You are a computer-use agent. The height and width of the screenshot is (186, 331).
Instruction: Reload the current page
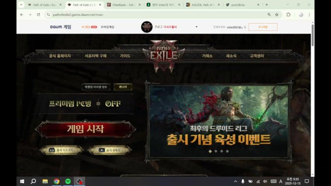click(38, 15)
